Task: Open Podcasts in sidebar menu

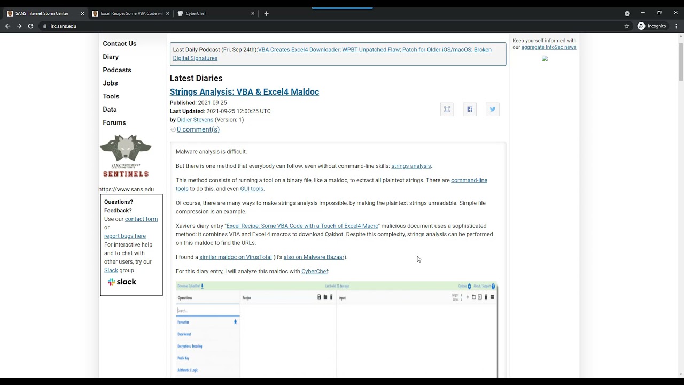Action: [117, 70]
